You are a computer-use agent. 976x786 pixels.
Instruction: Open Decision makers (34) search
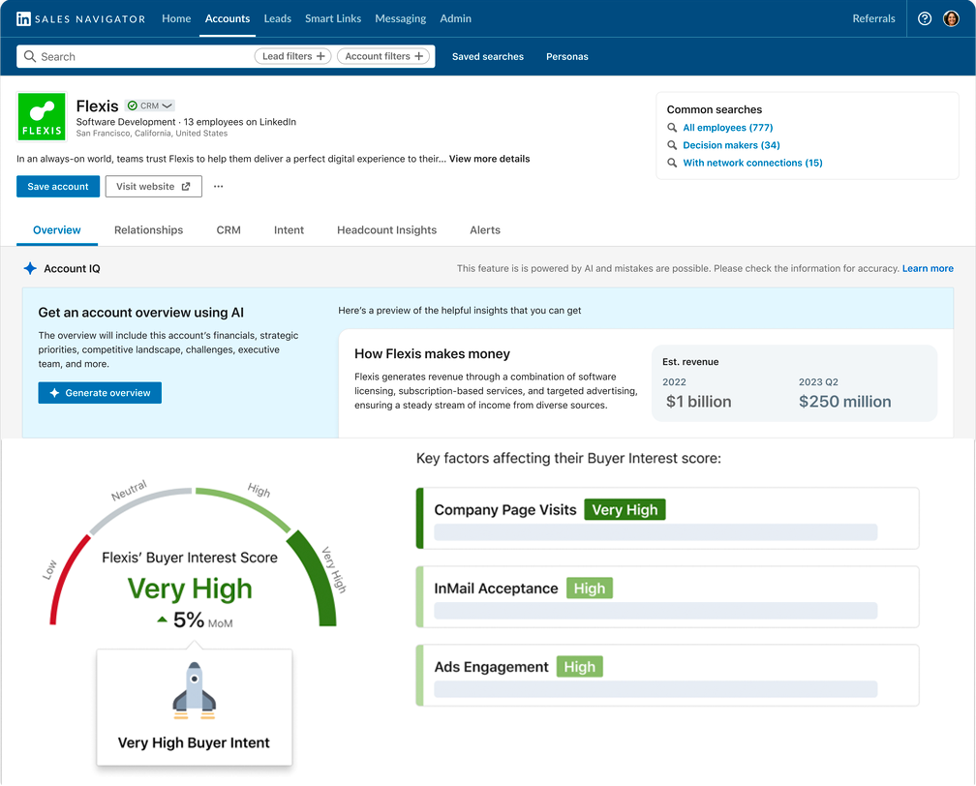731,145
